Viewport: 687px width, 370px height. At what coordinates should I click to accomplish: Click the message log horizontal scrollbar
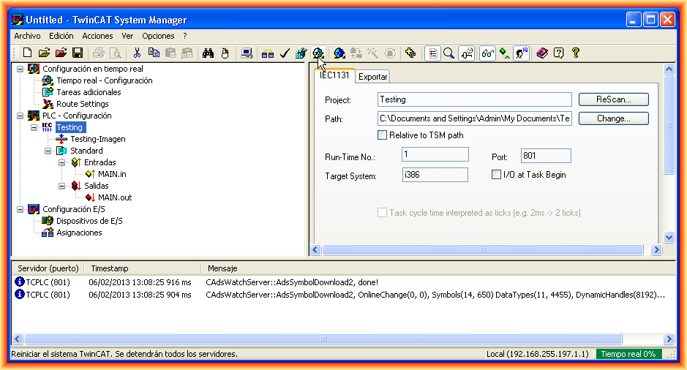(x=342, y=339)
